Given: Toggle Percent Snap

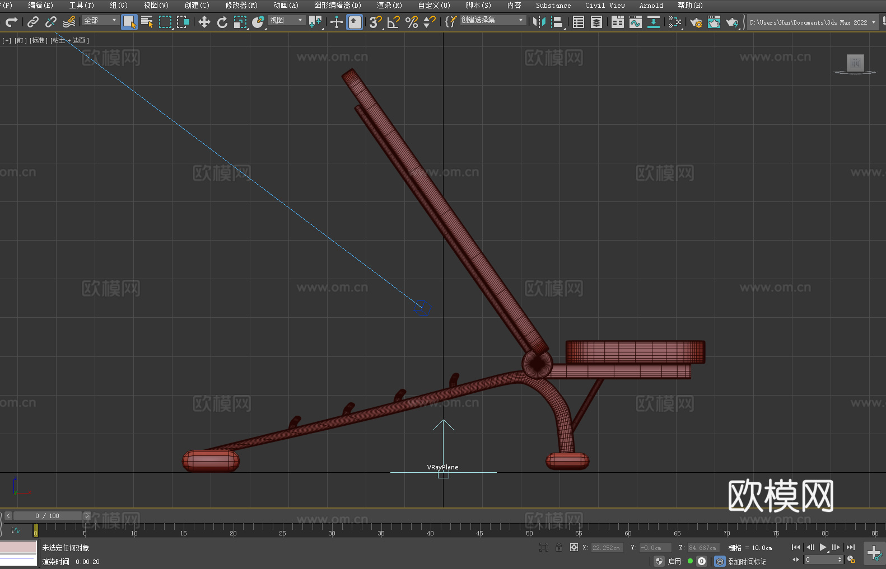Looking at the screenshot, I should [412, 22].
